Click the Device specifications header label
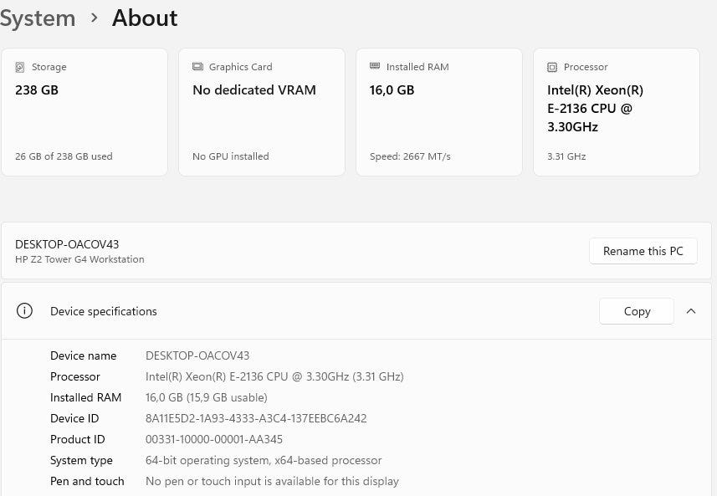The height and width of the screenshot is (496, 717). 104,311
